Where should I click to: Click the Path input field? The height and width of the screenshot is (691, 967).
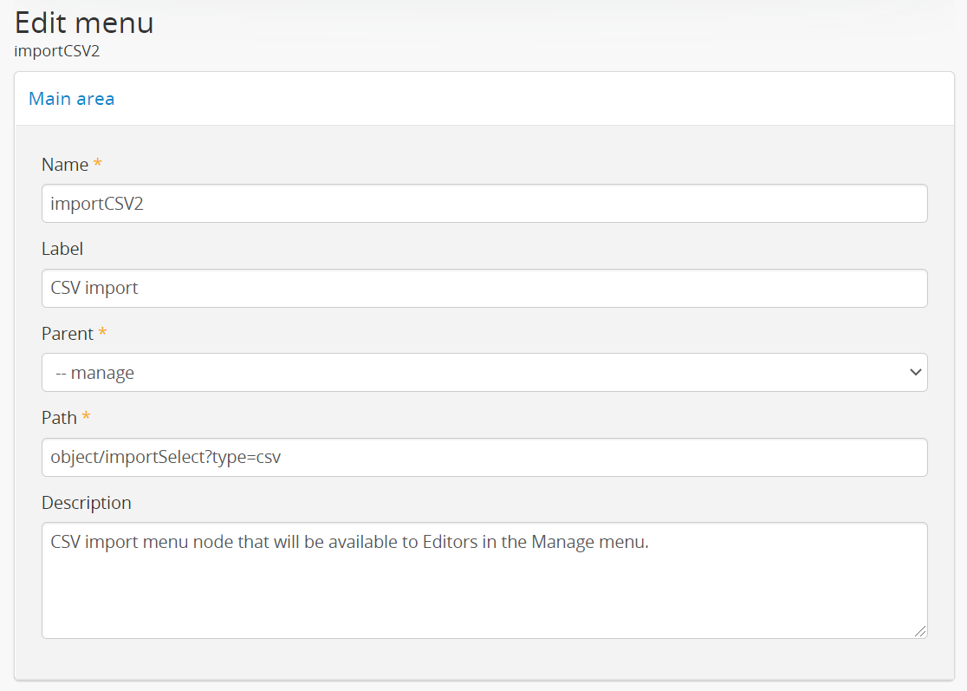point(483,457)
